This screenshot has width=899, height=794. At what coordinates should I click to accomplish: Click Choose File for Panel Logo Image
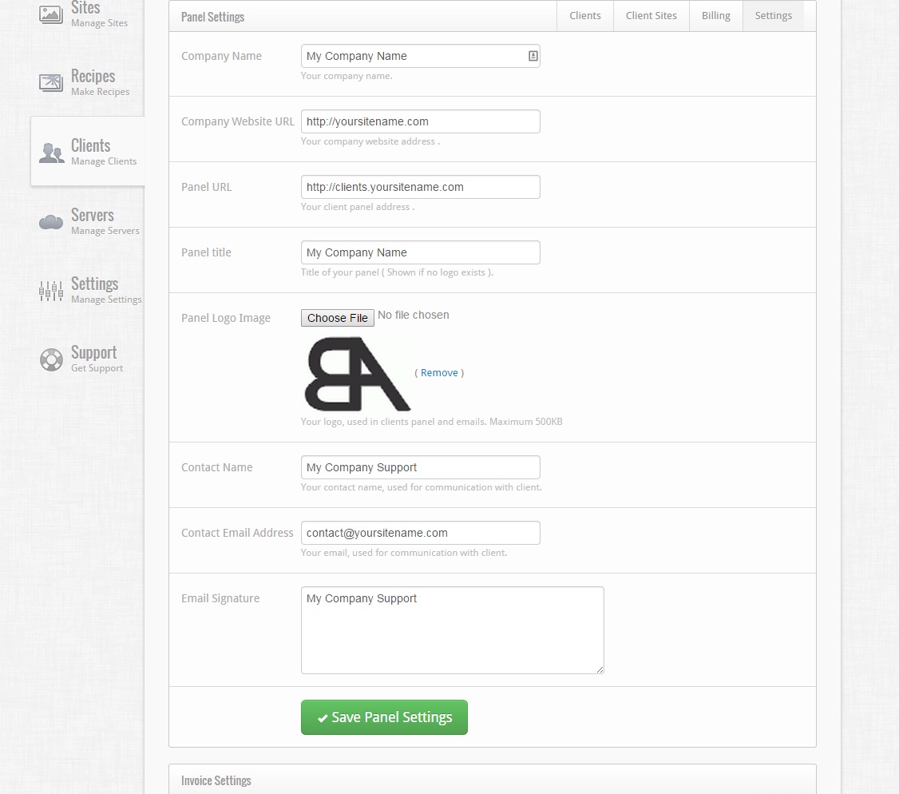(337, 317)
